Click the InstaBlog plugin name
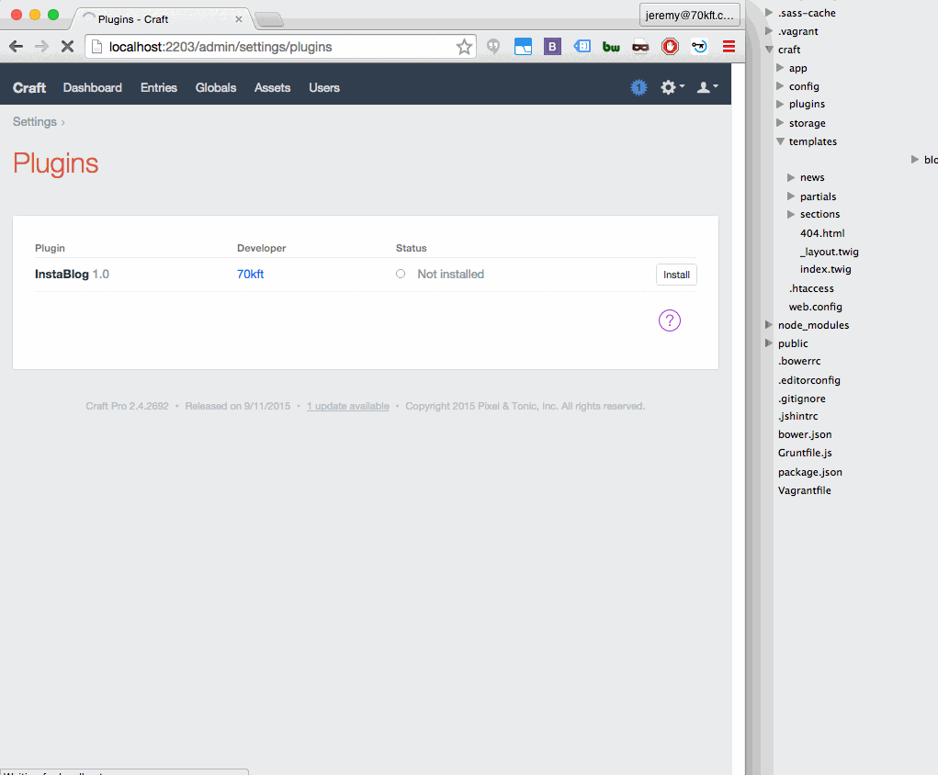 [62, 275]
